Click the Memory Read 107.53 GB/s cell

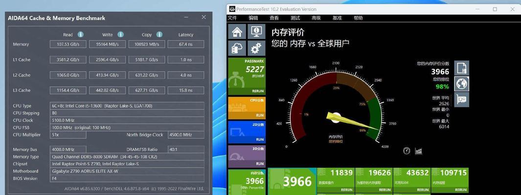pos(68,44)
